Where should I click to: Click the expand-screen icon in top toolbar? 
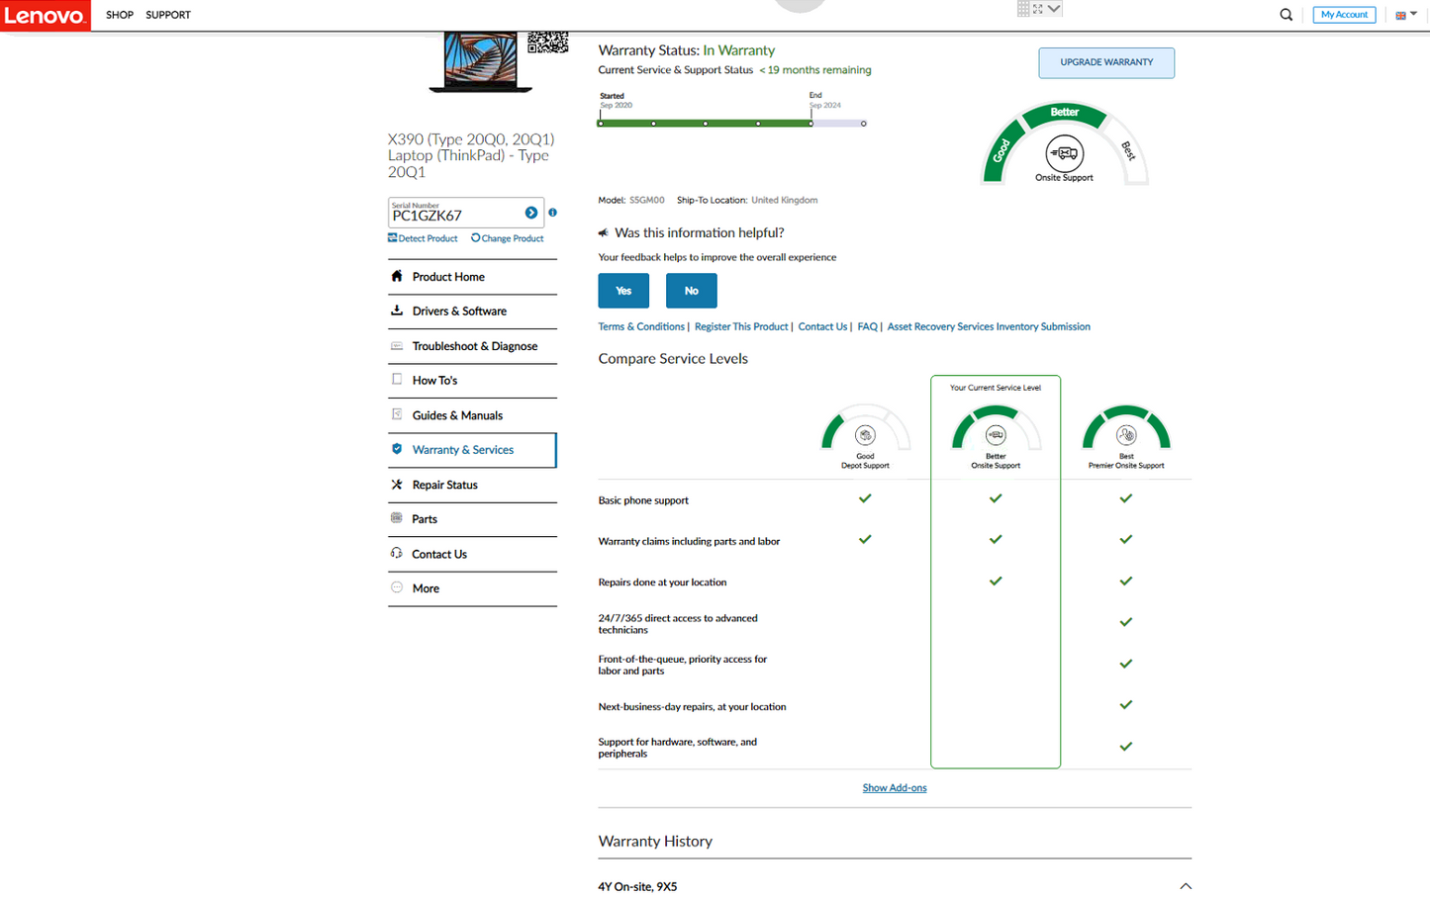click(1038, 8)
